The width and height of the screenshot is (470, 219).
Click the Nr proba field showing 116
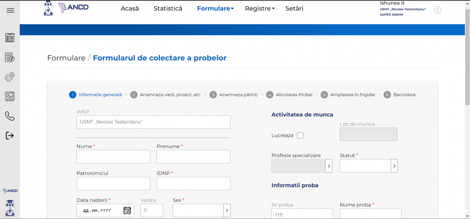(x=302, y=214)
